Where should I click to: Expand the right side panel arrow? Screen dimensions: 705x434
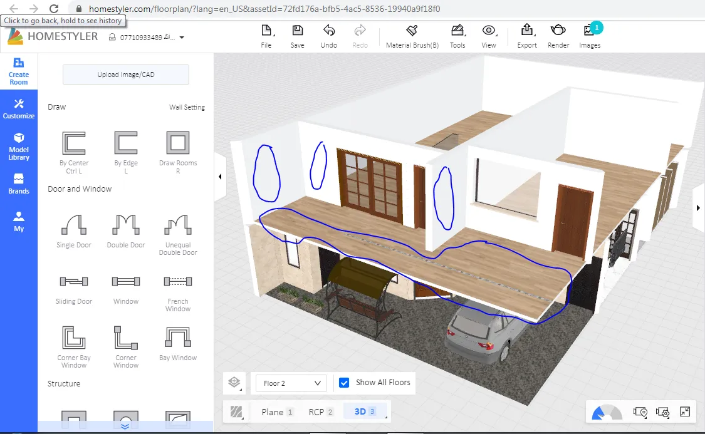(x=699, y=208)
